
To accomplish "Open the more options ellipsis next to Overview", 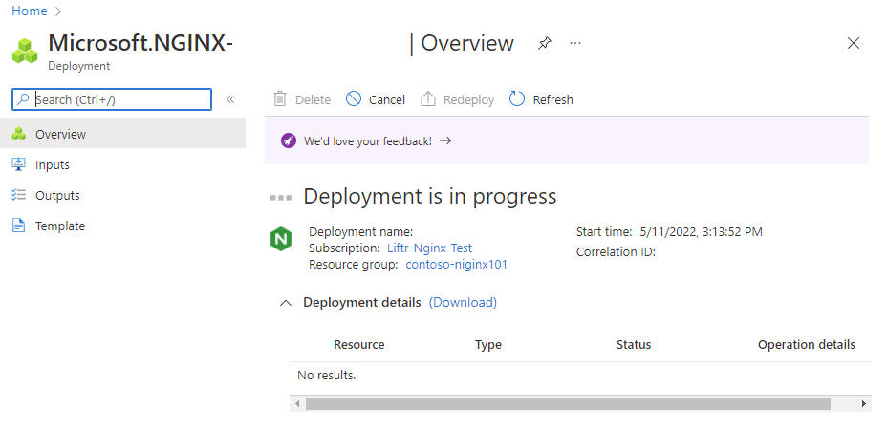I will tap(575, 43).
